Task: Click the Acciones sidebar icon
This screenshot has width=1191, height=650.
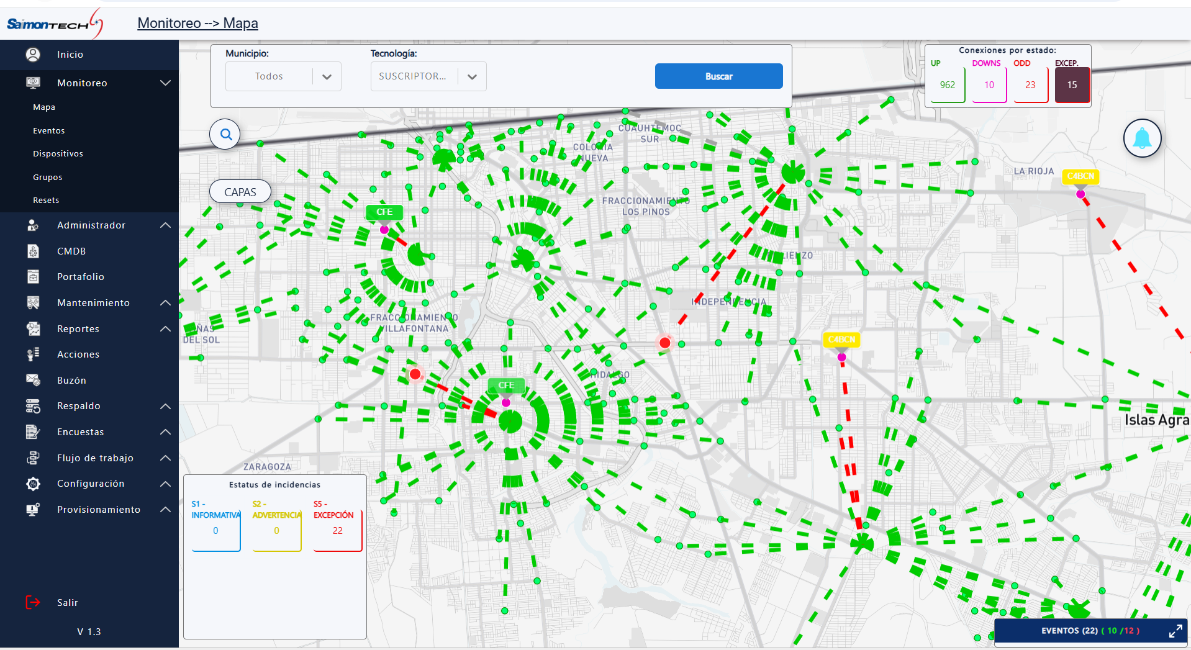Action: (x=34, y=354)
